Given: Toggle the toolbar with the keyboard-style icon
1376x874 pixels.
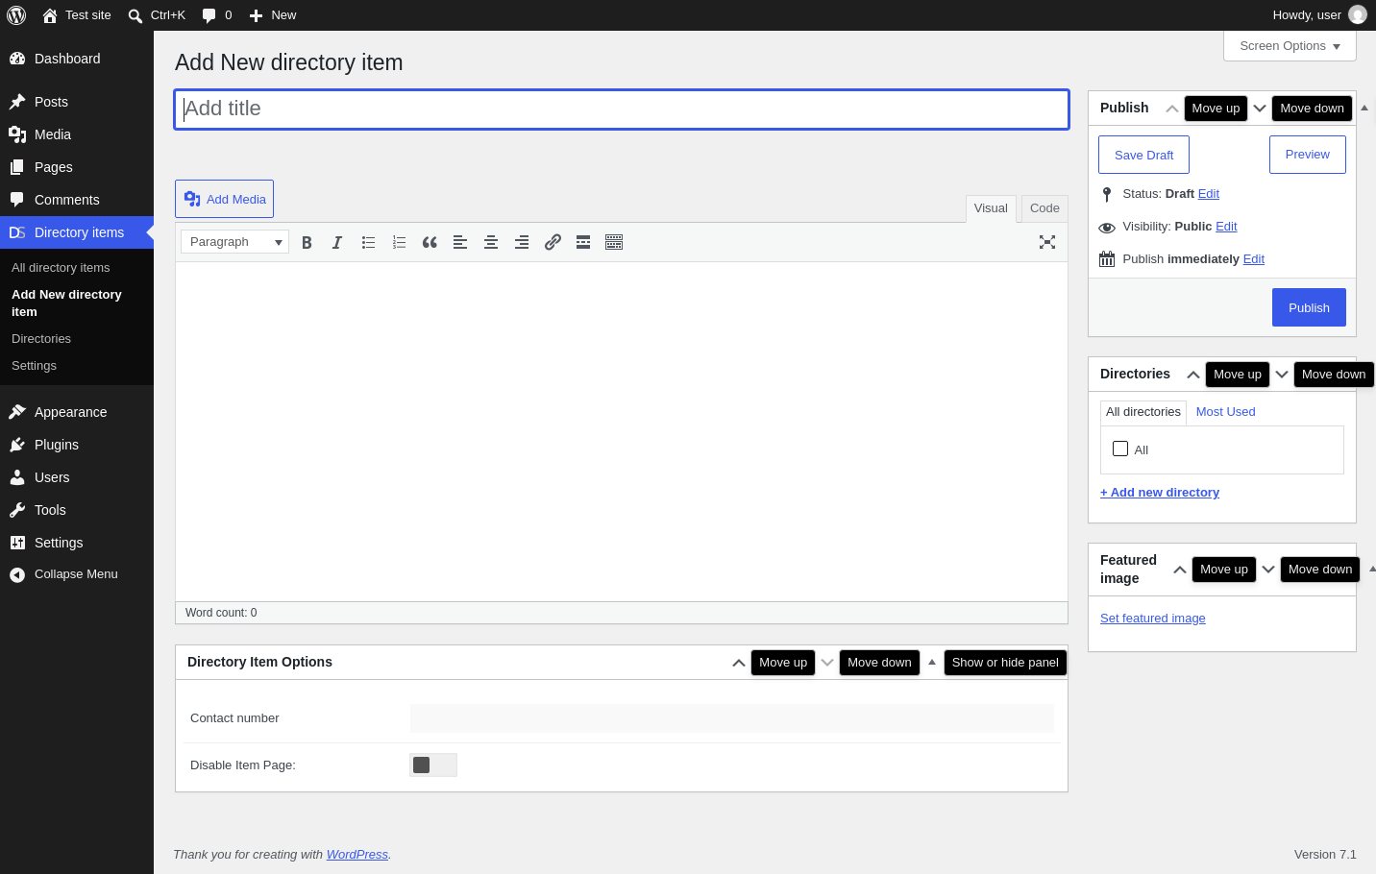Looking at the screenshot, I should [614, 242].
